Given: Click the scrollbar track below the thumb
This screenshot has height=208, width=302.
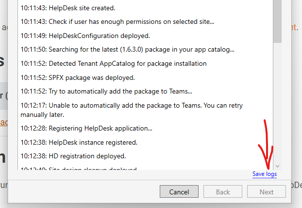Looking at the screenshot, I should pos(277,97).
